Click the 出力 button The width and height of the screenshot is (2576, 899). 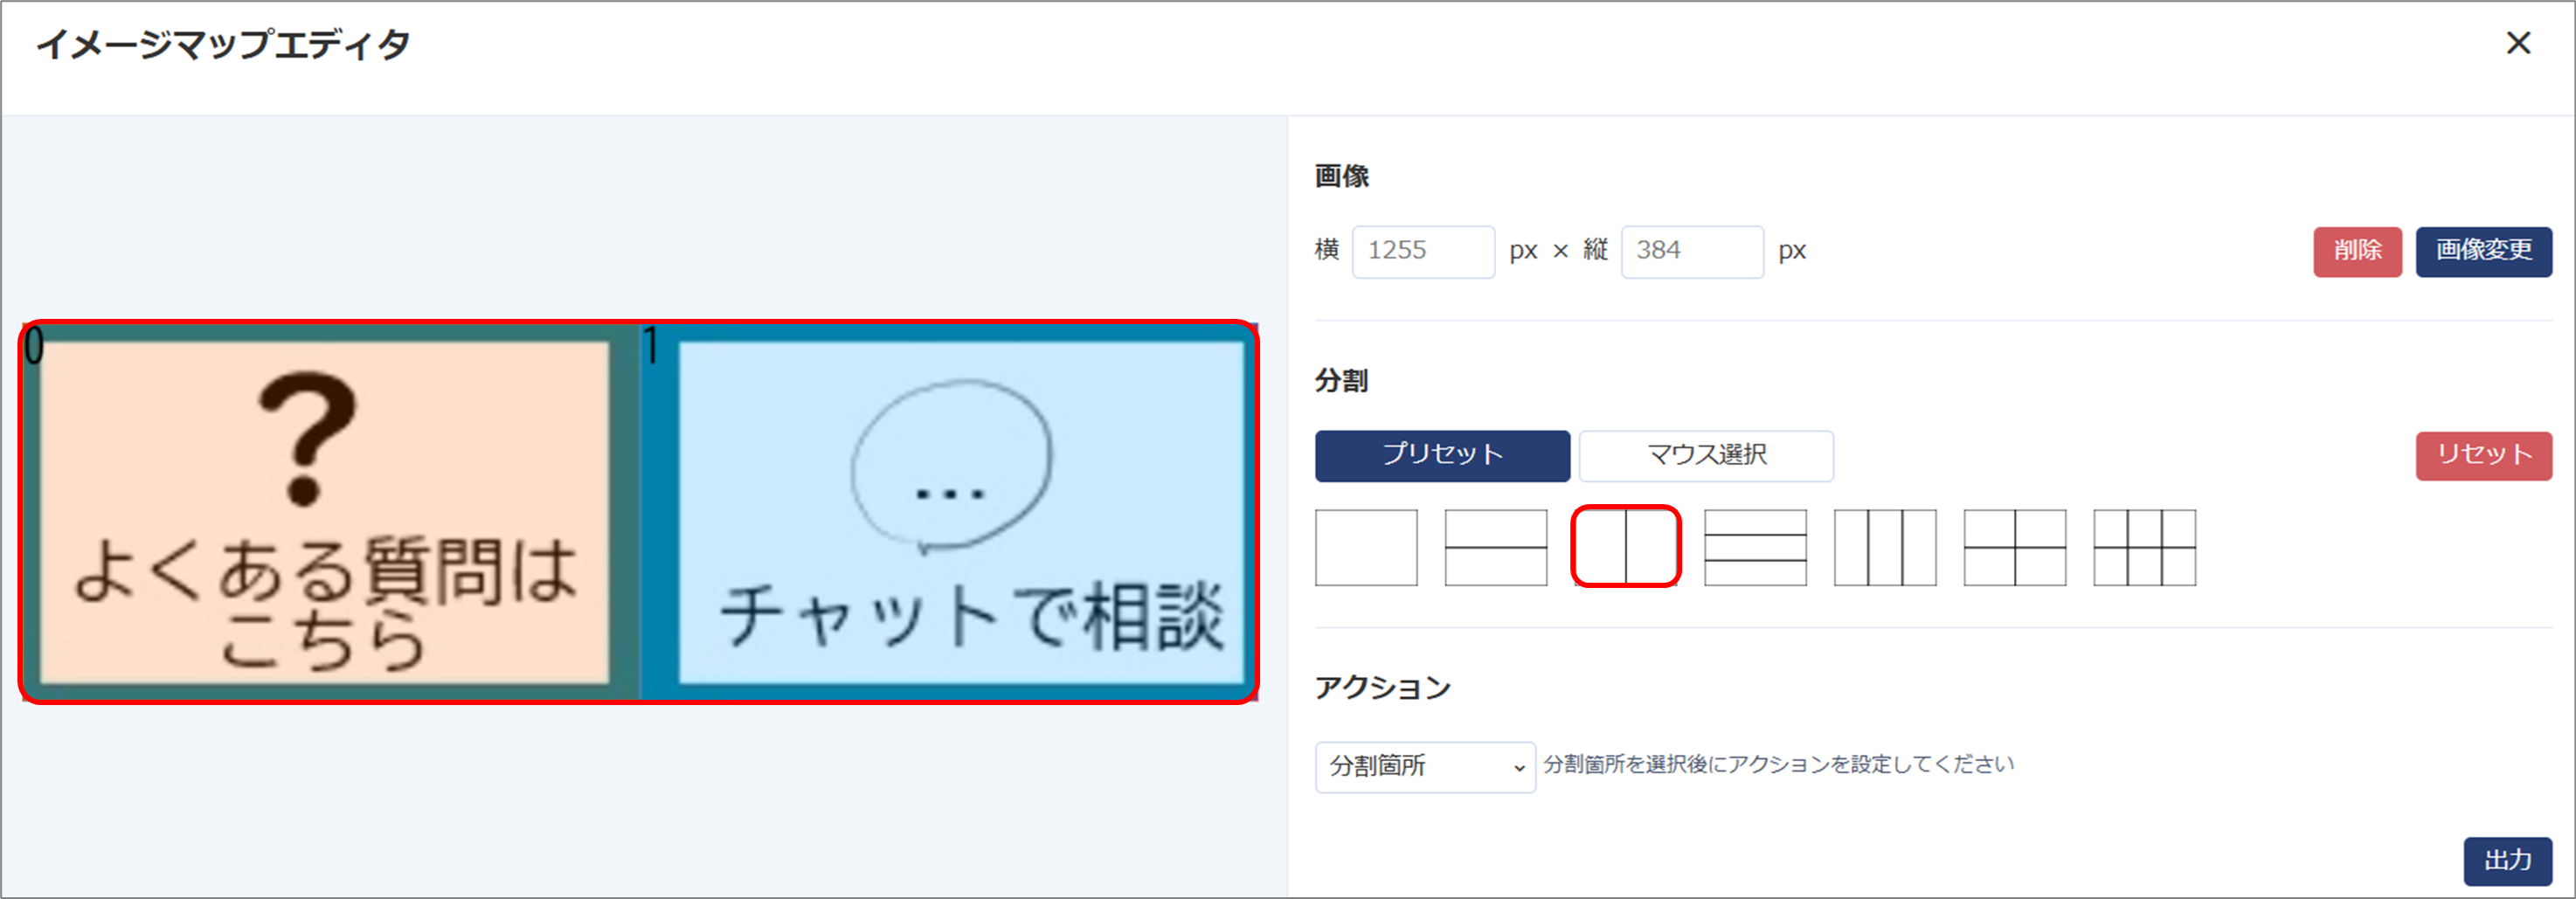(2508, 861)
